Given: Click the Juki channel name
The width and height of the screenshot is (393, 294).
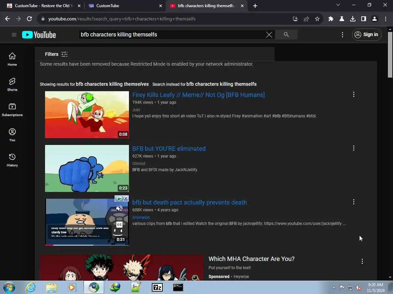Looking at the screenshot, I should [x=136, y=110].
